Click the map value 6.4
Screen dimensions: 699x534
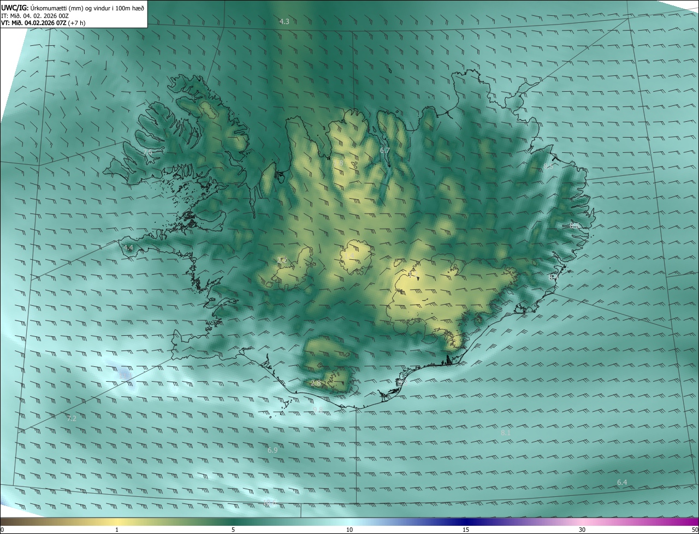tap(622, 483)
